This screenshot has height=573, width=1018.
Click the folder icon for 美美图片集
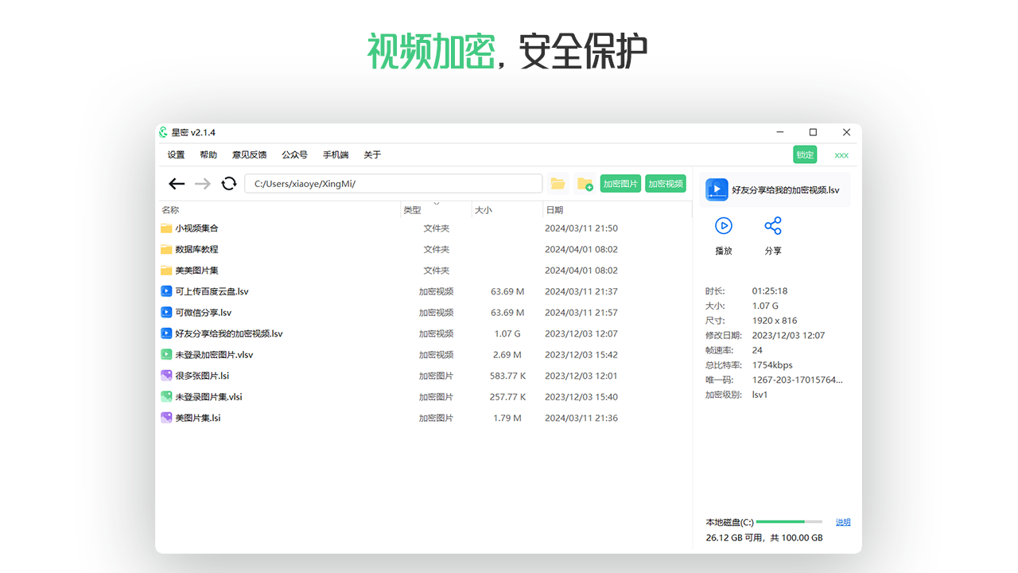166,271
